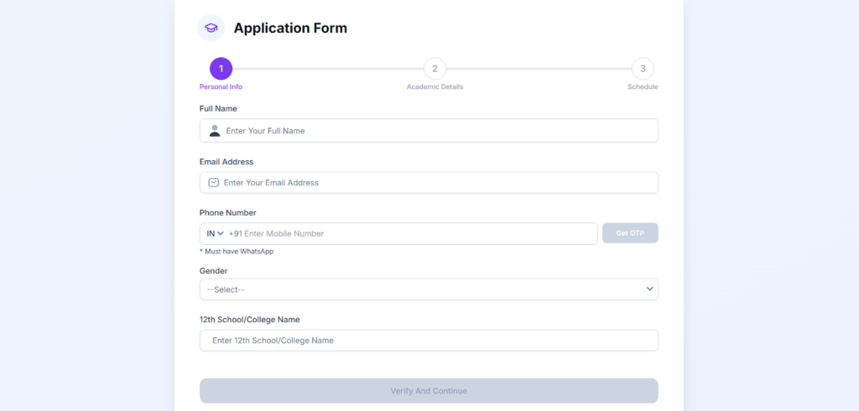Click the Gender dropdown chevron arrow
This screenshot has width=859, height=411.
pos(649,289)
